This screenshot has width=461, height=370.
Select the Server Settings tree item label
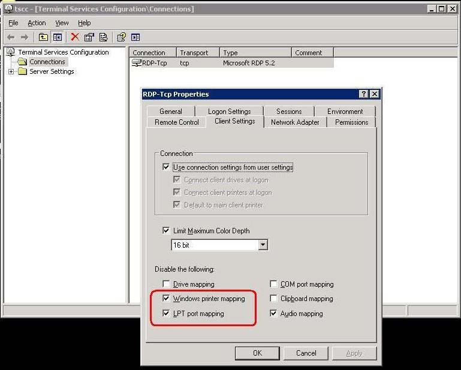pos(52,71)
